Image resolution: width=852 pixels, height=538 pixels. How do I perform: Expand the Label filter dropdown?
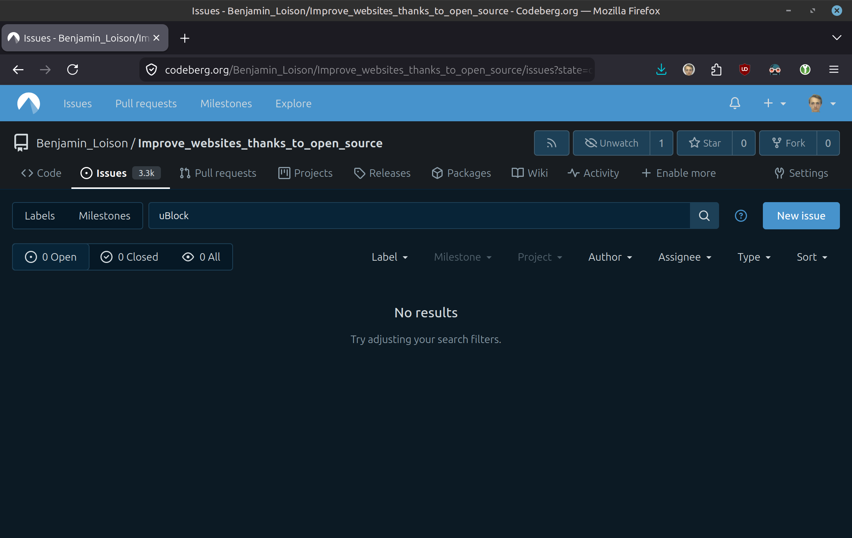(390, 257)
